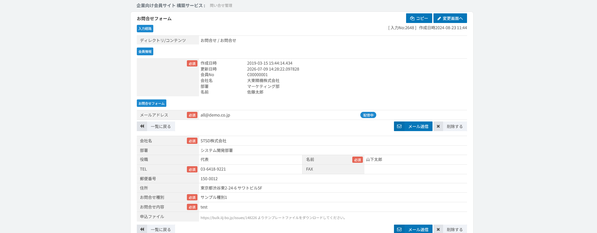
Task: Click the lower back-arrow icon beside 一覧に戻る
Action: pos(142,229)
